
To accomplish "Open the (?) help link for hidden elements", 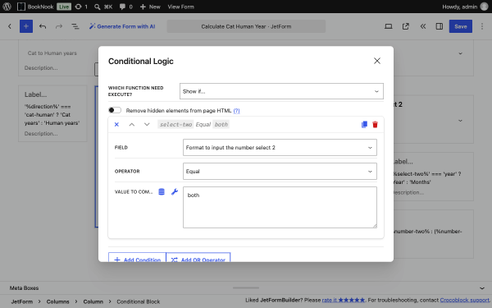I will (x=236, y=111).
